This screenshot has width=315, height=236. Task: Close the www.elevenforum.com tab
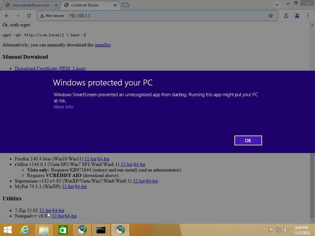click(x=56, y=5)
